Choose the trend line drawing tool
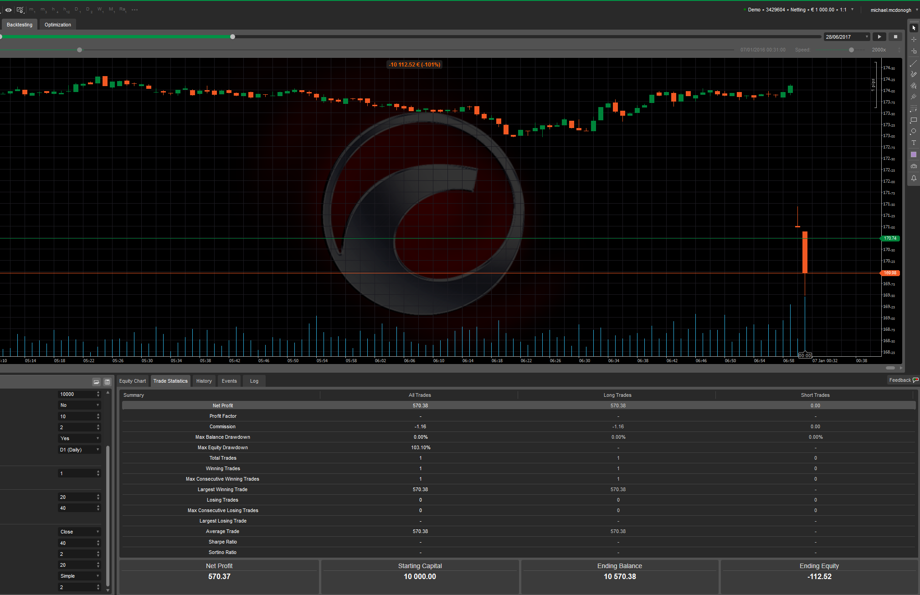This screenshot has height=595, width=920. tap(914, 63)
